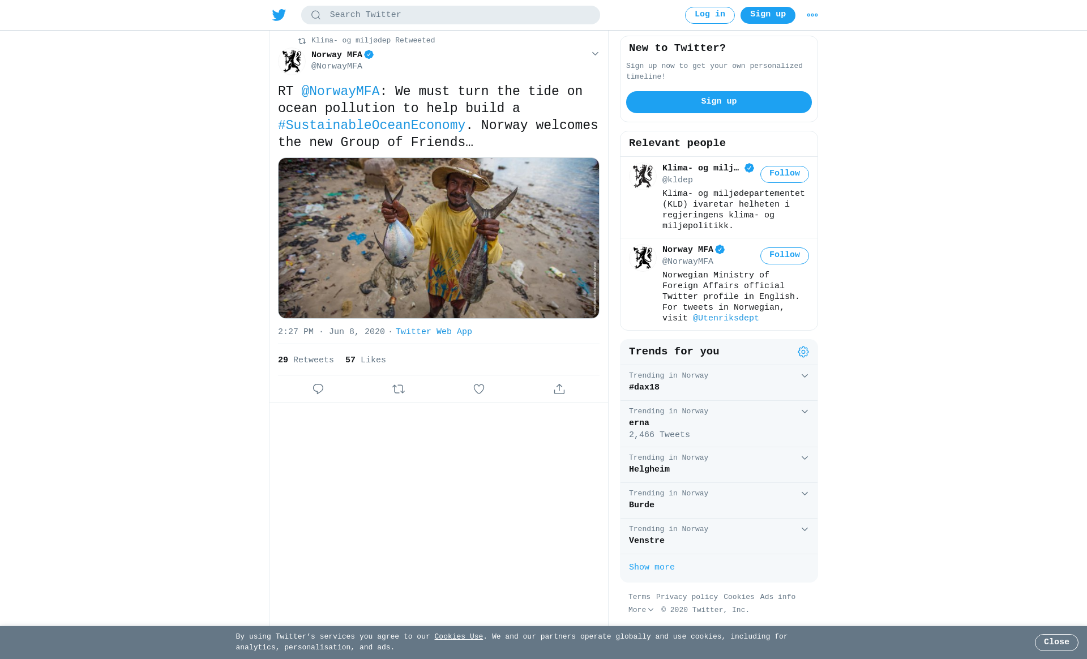Follow the Klima- og miljødep account
Image resolution: width=1087 pixels, height=659 pixels.
(x=784, y=174)
